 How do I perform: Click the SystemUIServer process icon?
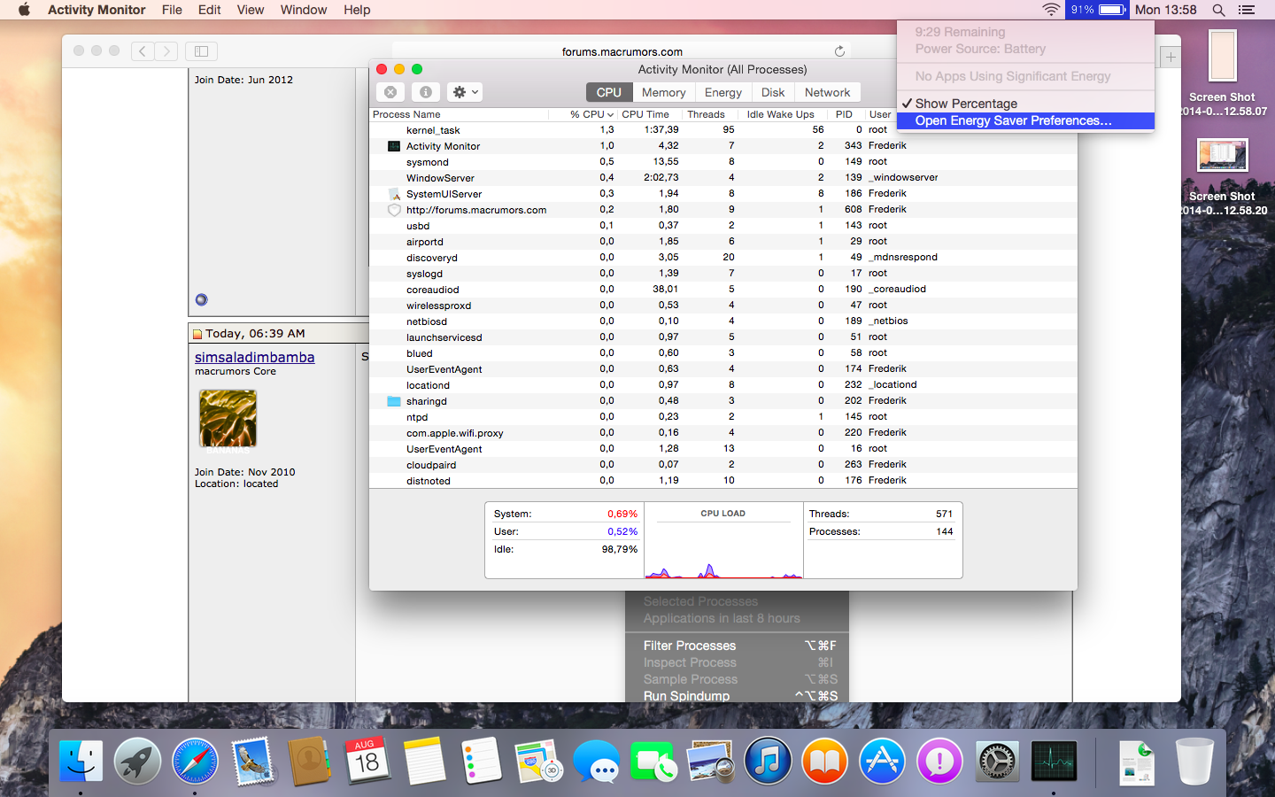394,194
